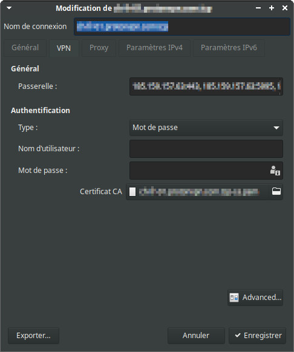Screen dimensions: 294x352
Task: Open the Paramètres IPv4 tab
Action: coord(154,48)
